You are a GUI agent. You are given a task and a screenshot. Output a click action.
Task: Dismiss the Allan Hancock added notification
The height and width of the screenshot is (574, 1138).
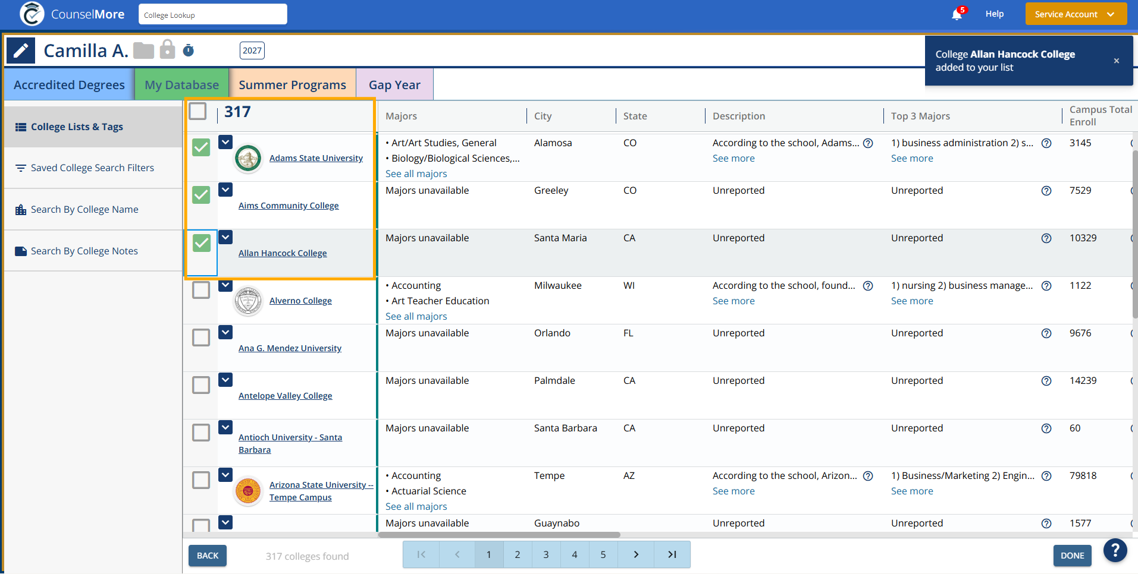[x=1117, y=61]
